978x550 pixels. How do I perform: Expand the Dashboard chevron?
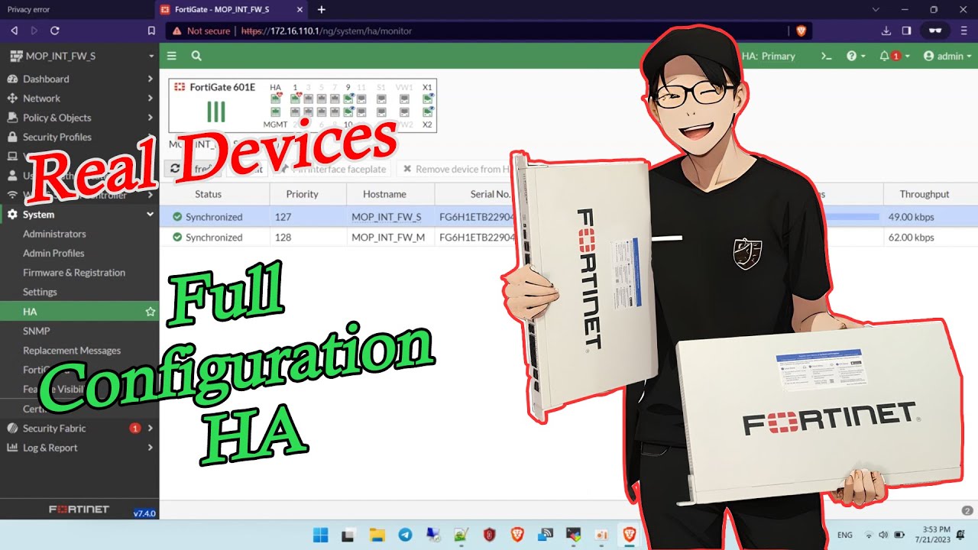point(150,79)
